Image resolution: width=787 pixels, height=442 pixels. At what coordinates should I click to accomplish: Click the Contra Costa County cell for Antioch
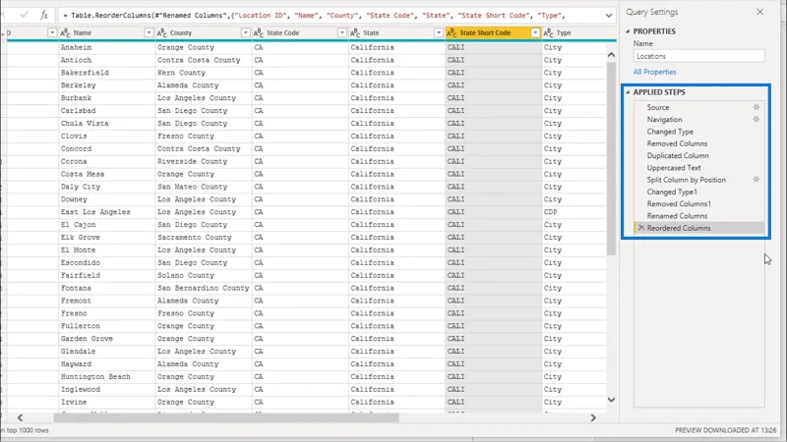tap(204, 60)
